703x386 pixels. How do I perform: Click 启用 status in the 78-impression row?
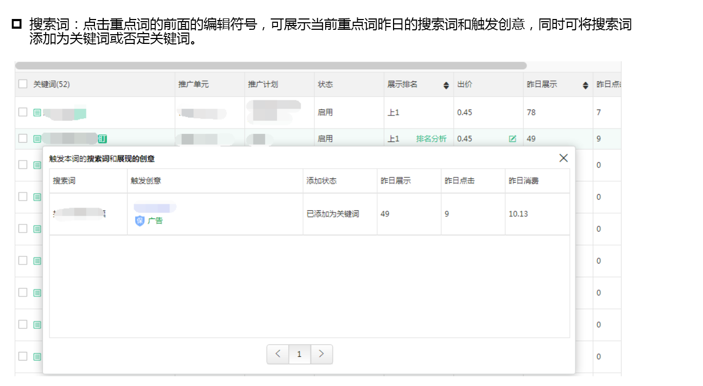[x=325, y=113]
